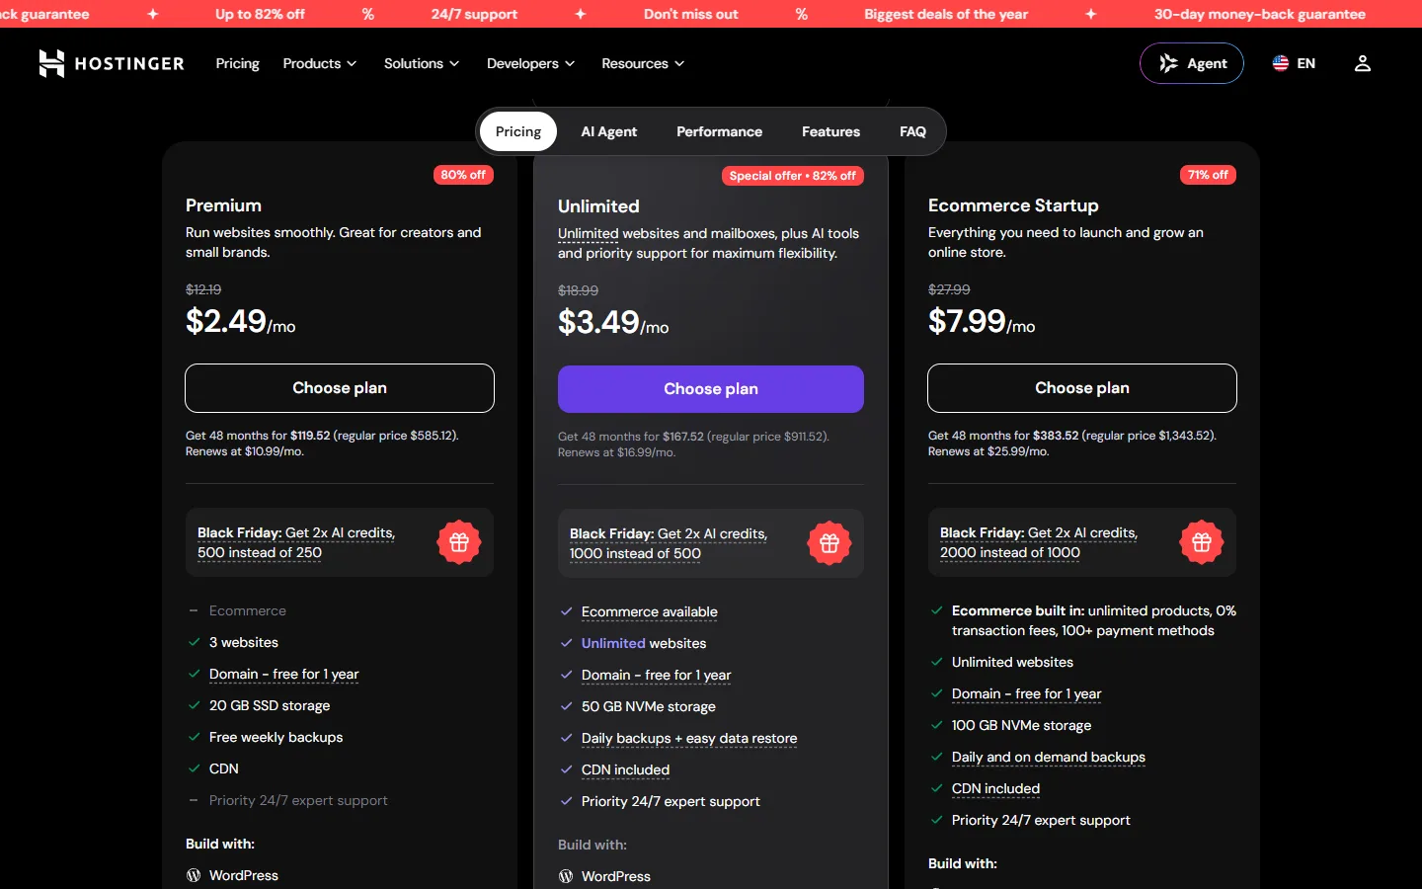Click Unlimited's Daily backups + easy data restore
Viewport: 1422px width, 889px height.
click(x=689, y=738)
